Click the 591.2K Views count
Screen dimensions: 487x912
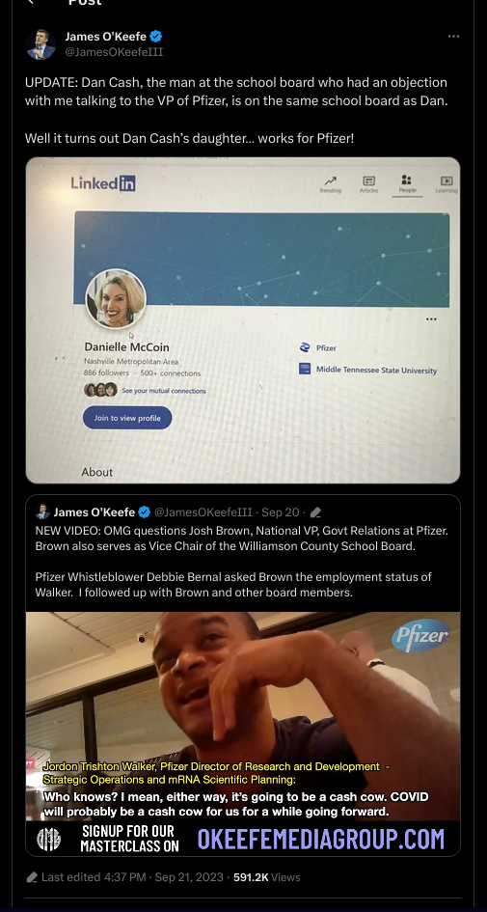(x=267, y=877)
